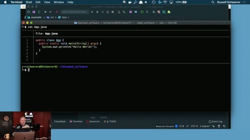Open the UTF-8 encoding selector
The height and width of the screenshot is (140, 250).
tap(194, 126)
